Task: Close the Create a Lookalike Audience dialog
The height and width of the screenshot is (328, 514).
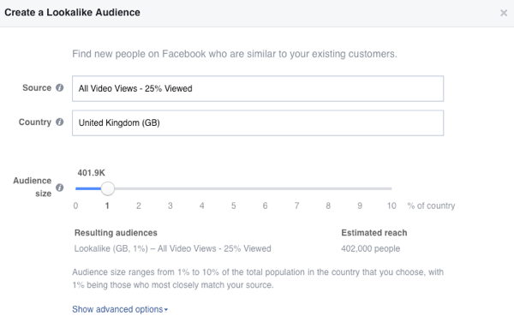Action: click(x=504, y=13)
